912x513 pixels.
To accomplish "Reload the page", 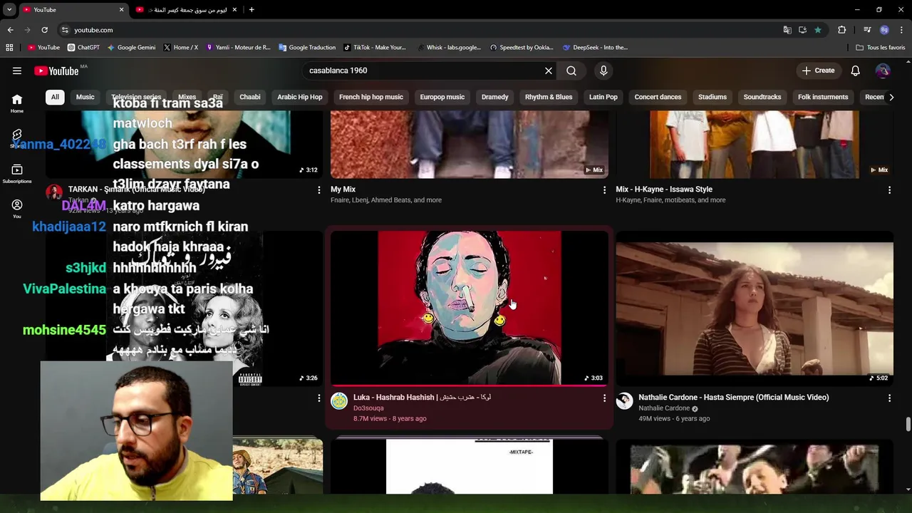I will pos(44,30).
